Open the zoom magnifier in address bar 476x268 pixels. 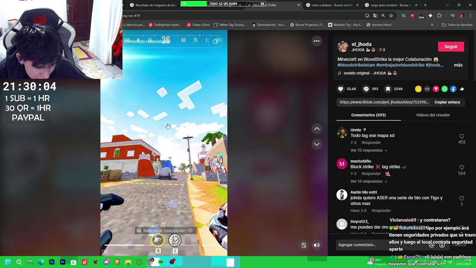tap(383, 16)
